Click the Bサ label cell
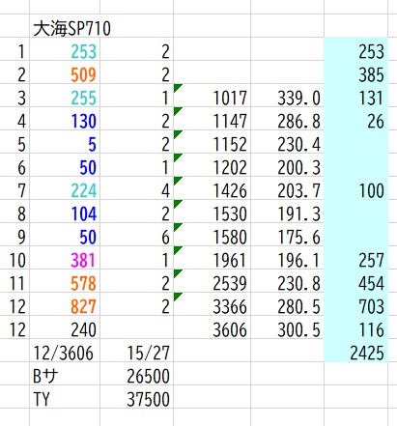Viewport: 397px width, 426px height. (65, 374)
